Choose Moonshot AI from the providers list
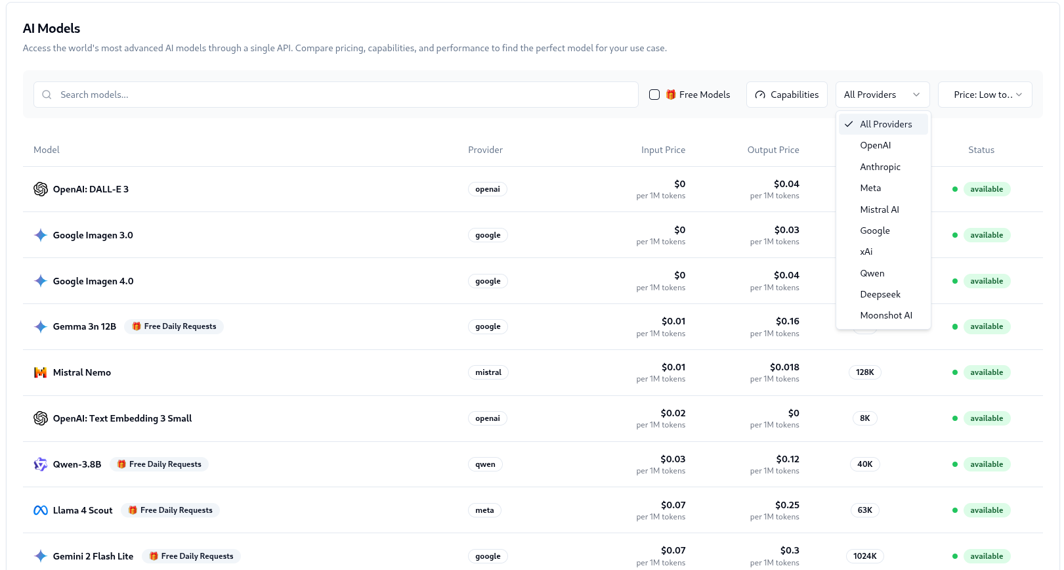The height and width of the screenshot is (570, 1064). pos(883,315)
